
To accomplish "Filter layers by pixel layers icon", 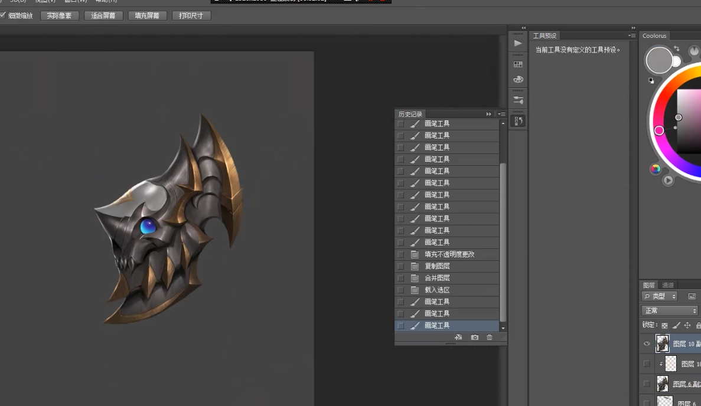I will coord(692,296).
